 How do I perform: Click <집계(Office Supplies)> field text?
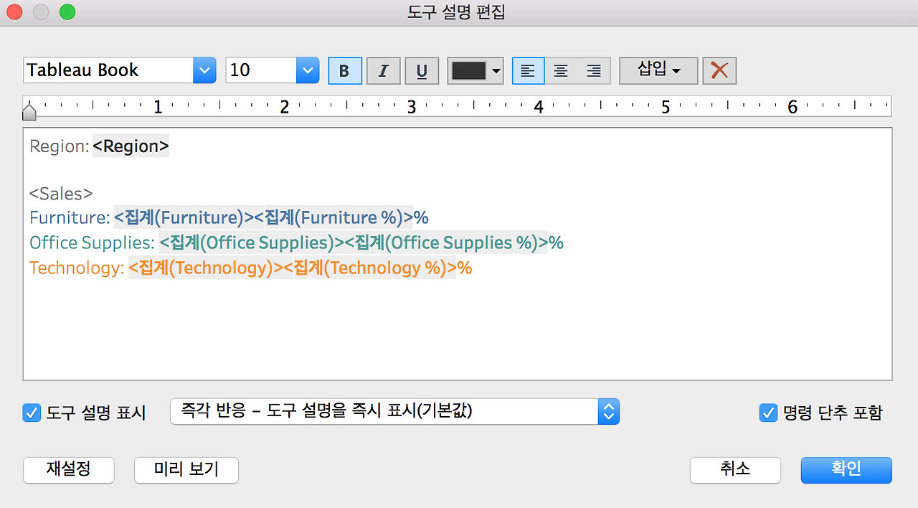pos(252,243)
